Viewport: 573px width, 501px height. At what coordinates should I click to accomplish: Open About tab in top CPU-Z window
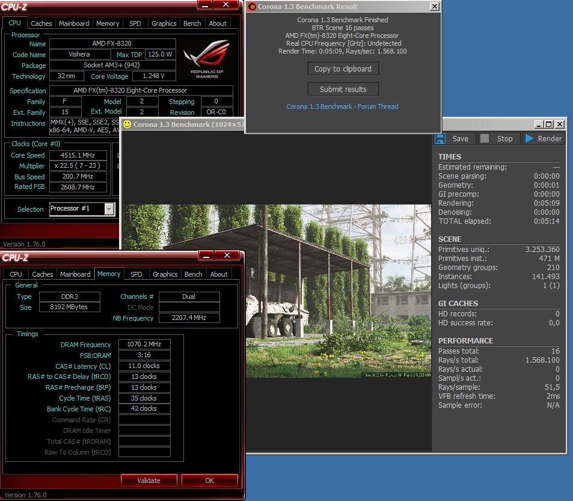218,23
